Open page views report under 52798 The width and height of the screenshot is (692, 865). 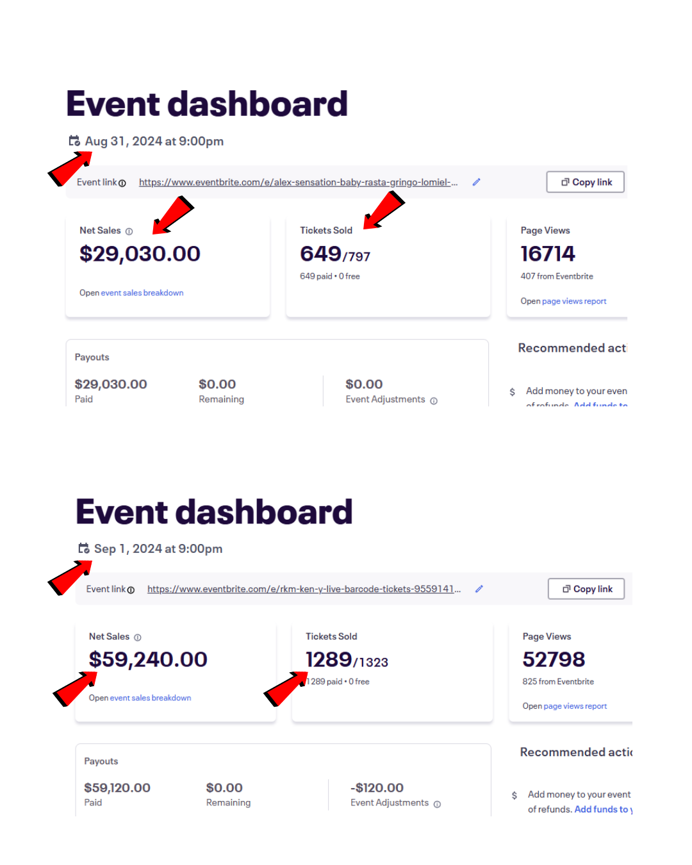tap(575, 706)
